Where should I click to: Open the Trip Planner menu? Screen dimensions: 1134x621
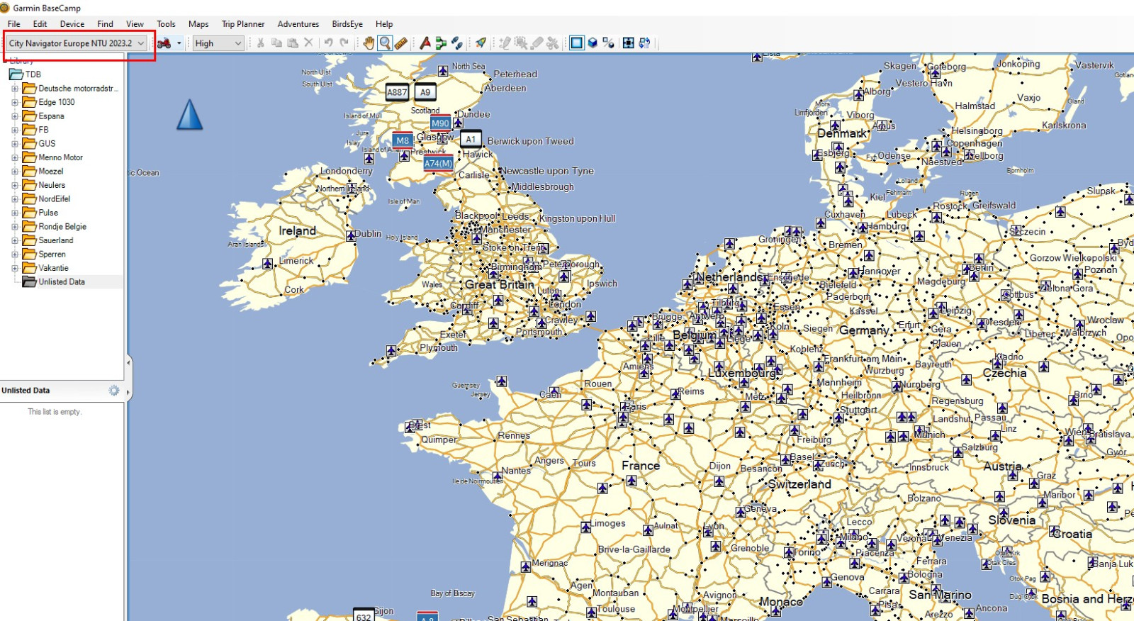pos(243,24)
